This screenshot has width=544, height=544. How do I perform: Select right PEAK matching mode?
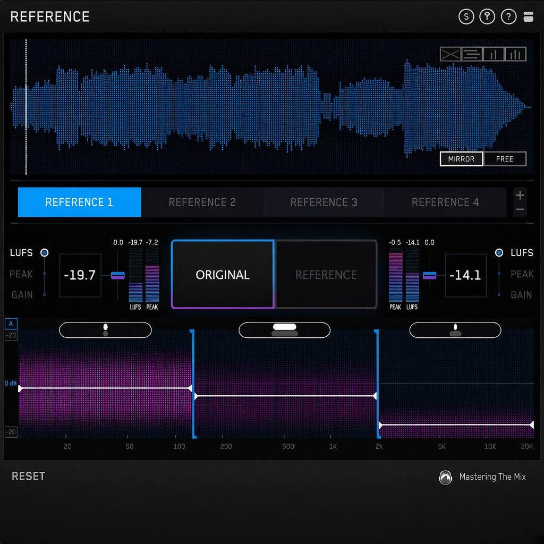pos(522,274)
